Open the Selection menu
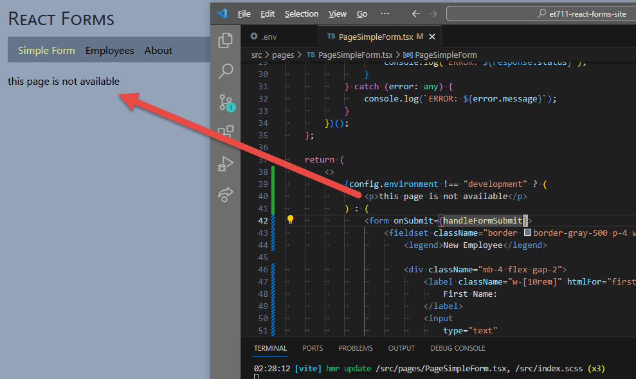636x379 pixels. pyautogui.click(x=302, y=13)
